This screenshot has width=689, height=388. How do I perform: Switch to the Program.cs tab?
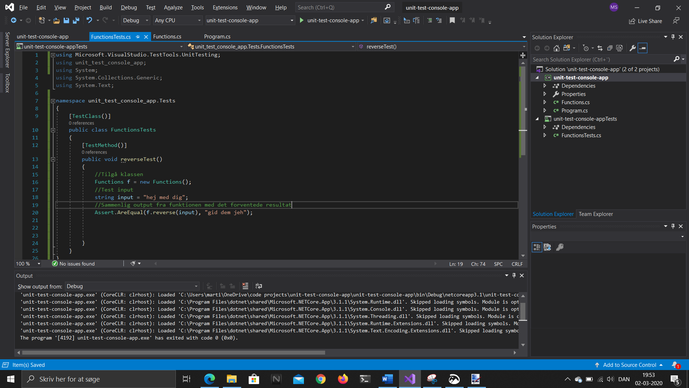(217, 37)
